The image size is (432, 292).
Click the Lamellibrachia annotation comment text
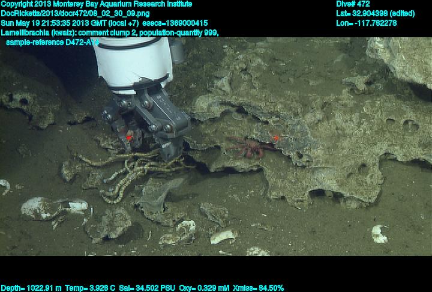tap(109, 32)
